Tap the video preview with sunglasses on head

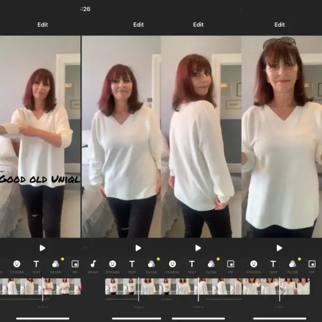click(x=282, y=137)
